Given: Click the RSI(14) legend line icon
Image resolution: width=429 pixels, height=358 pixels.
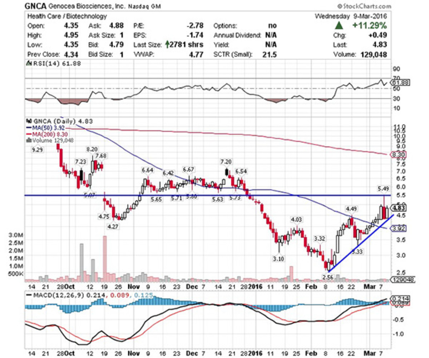Looking at the screenshot, I should [x=29, y=63].
